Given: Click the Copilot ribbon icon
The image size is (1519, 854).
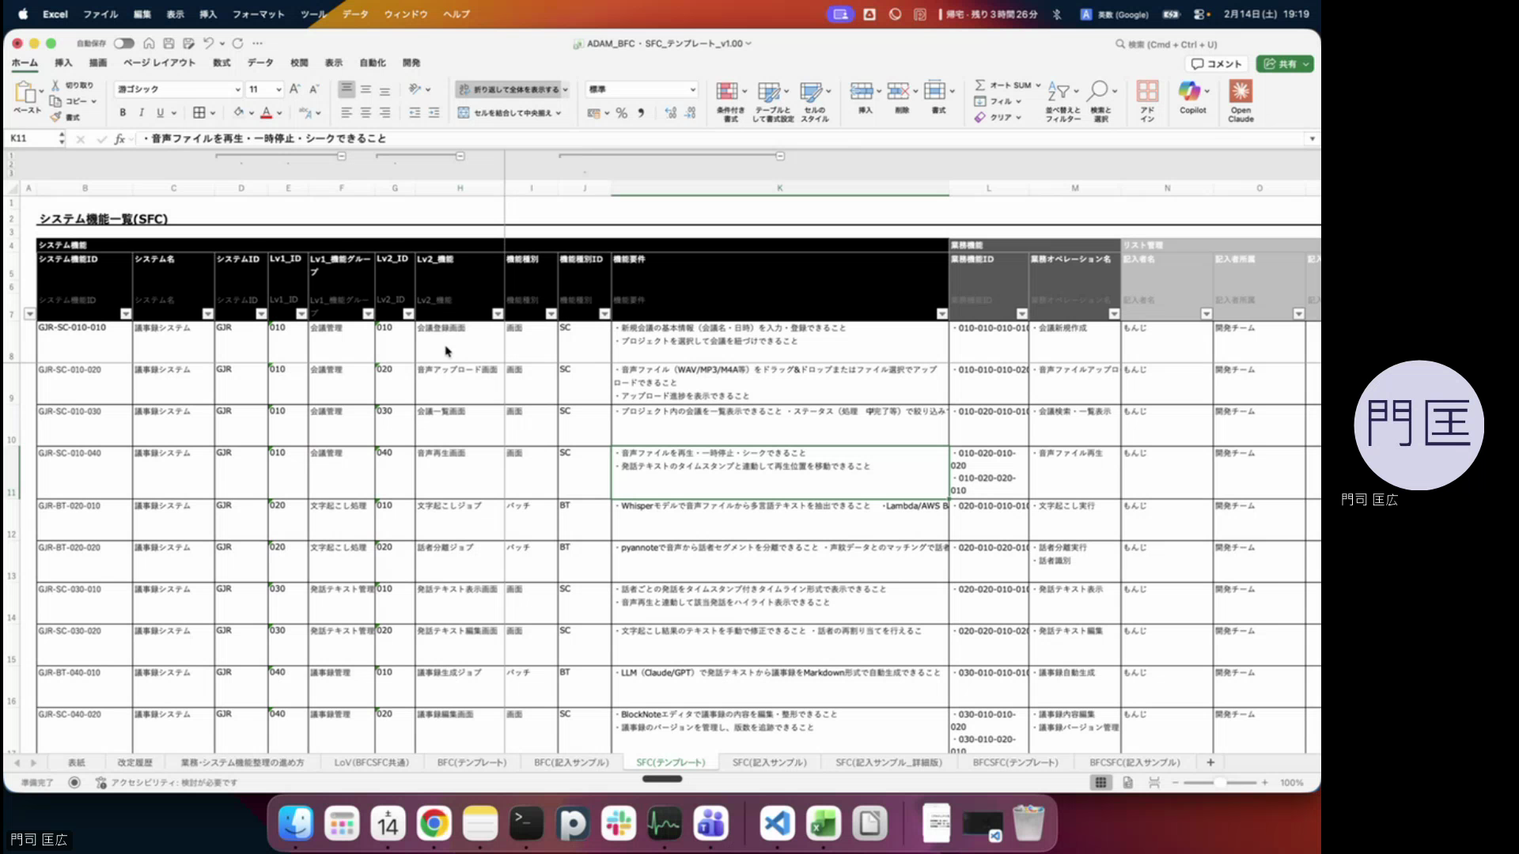Looking at the screenshot, I should coord(1191,93).
